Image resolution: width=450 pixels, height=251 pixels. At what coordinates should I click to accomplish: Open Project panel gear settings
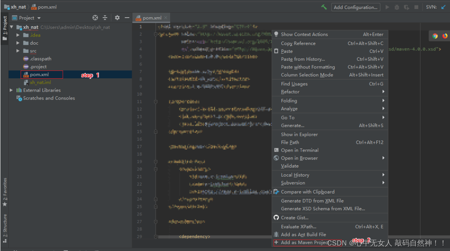click(117, 18)
